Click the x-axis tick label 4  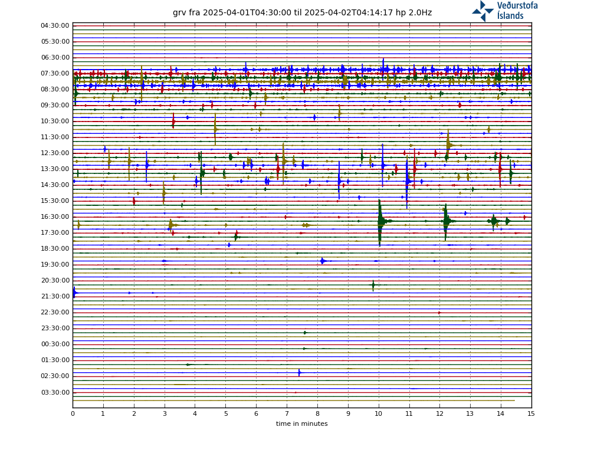point(195,413)
